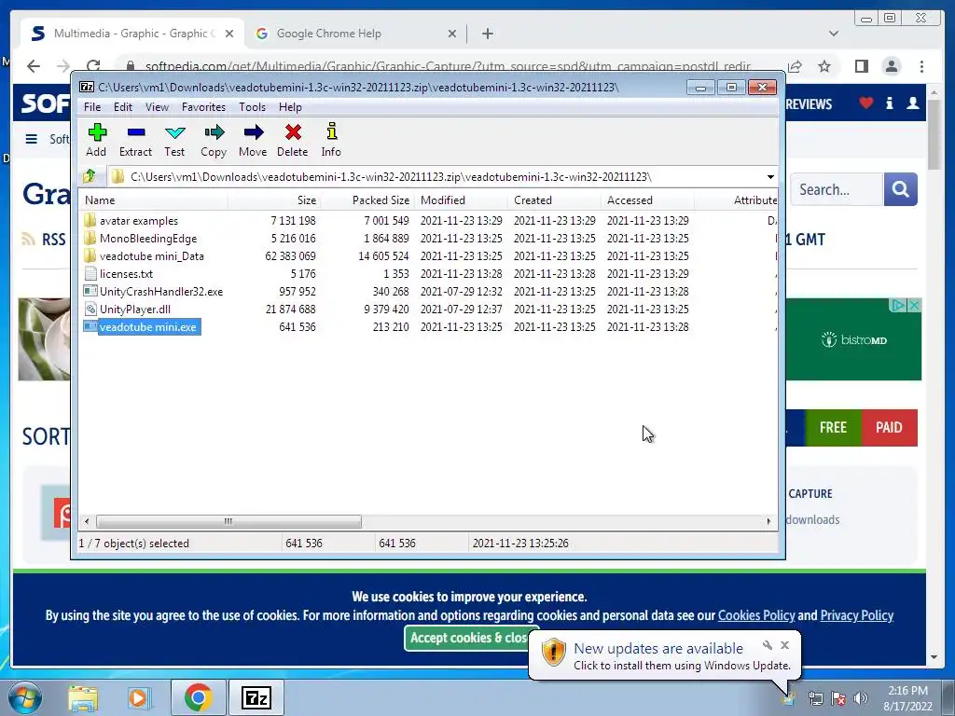The height and width of the screenshot is (716, 955).
Task: Select UnityCrashHandler32.exe file
Action: (x=160, y=292)
